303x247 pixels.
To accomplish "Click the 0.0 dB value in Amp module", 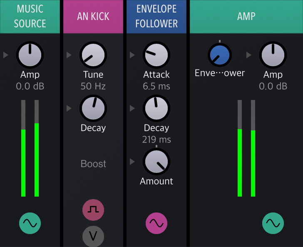I will [273, 86].
